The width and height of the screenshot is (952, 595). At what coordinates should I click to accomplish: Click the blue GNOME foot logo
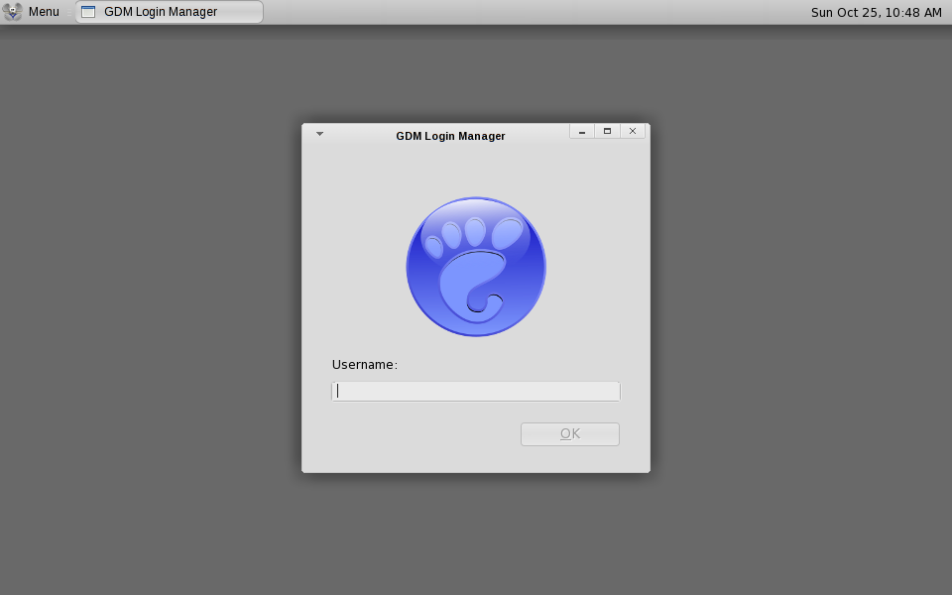pyautogui.click(x=476, y=267)
